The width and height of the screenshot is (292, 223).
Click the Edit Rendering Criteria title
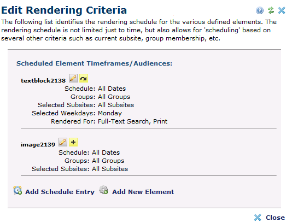[x=64, y=10]
